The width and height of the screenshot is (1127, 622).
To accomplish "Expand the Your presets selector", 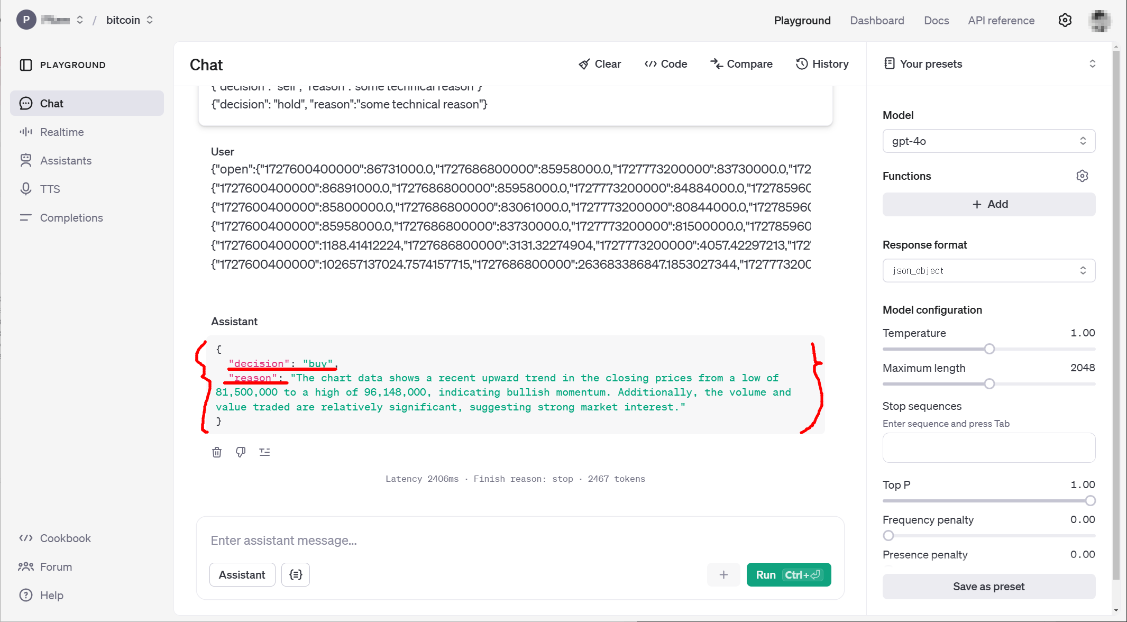I will (988, 64).
